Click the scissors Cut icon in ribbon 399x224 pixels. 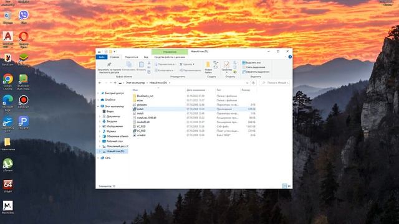[x=149, y=63]
